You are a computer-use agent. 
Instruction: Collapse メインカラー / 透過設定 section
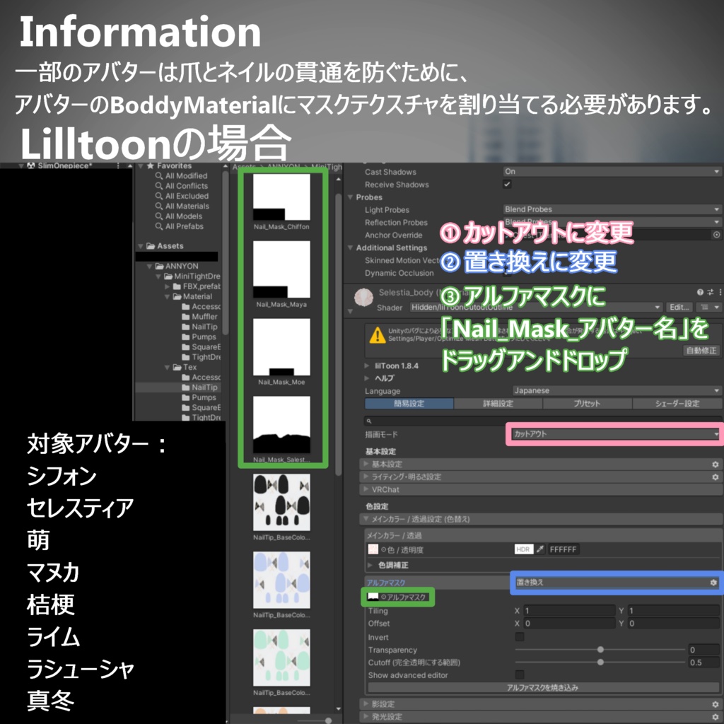541,519
